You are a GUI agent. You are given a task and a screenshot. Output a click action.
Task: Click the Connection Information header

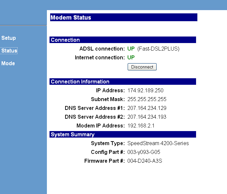tap(123, 82)
